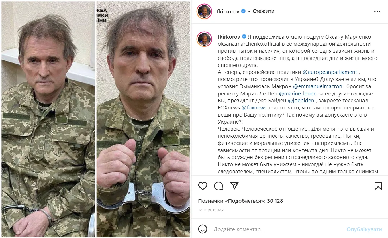Open the @foxnews mention
Viewport: 388px width, 238px height.
point(254,108)
